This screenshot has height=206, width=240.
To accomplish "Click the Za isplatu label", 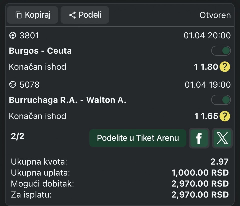I will pyautogui.click(x=31, y=195).
